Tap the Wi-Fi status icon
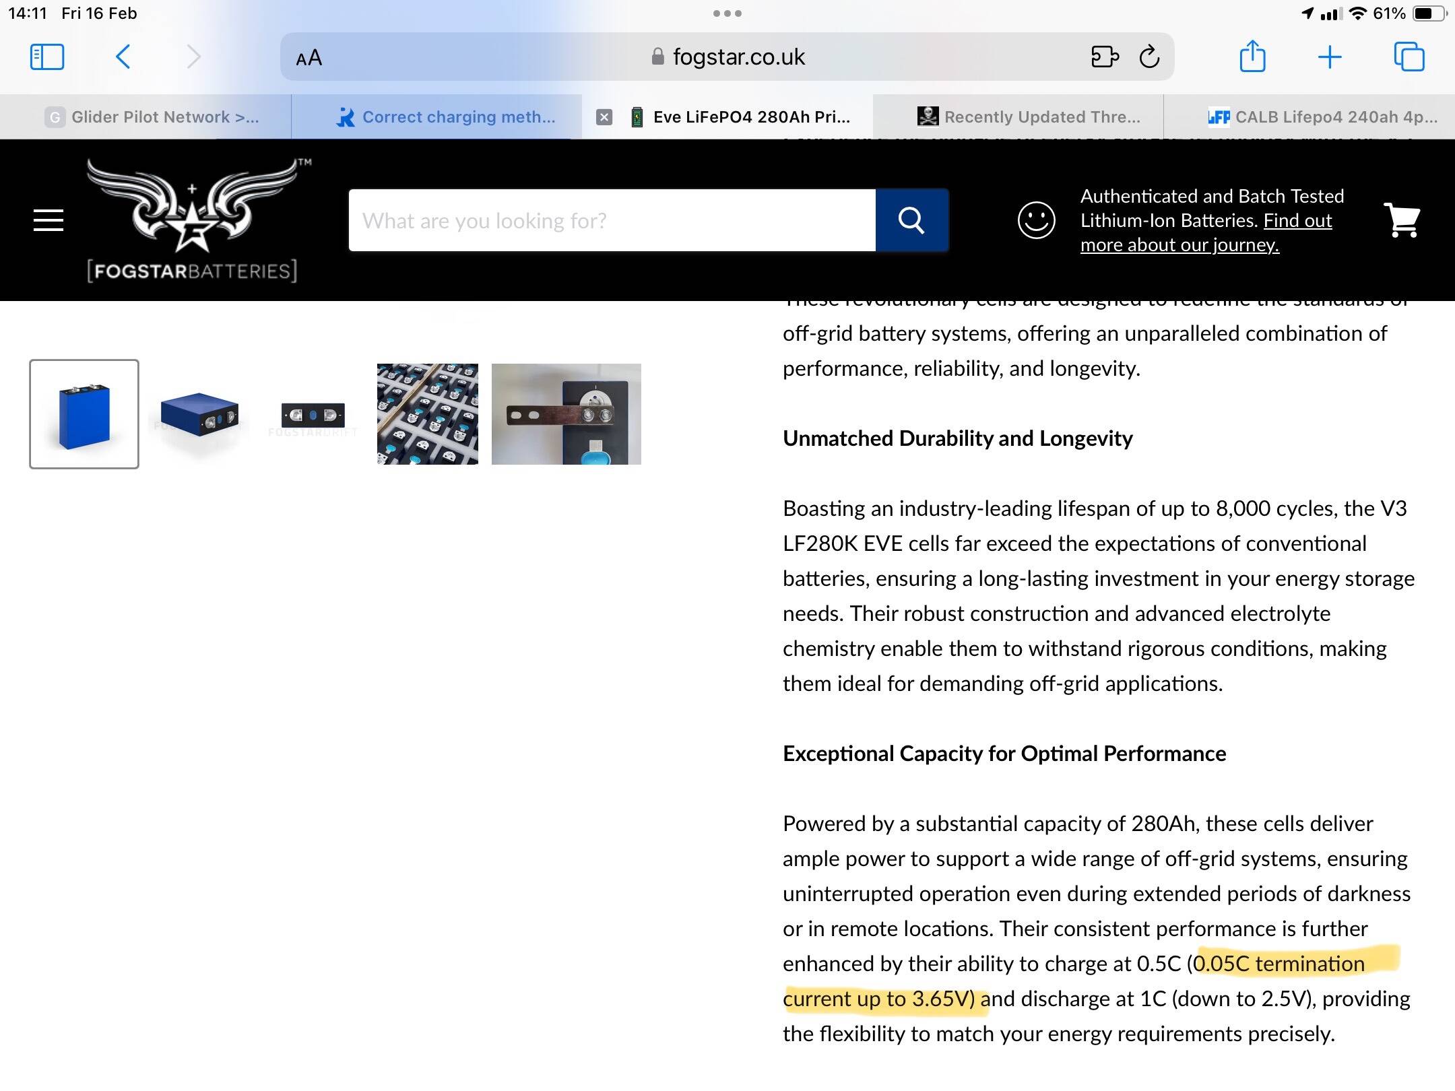The height and width of the screenshot is (1091, 1455). click(1358, 13)
